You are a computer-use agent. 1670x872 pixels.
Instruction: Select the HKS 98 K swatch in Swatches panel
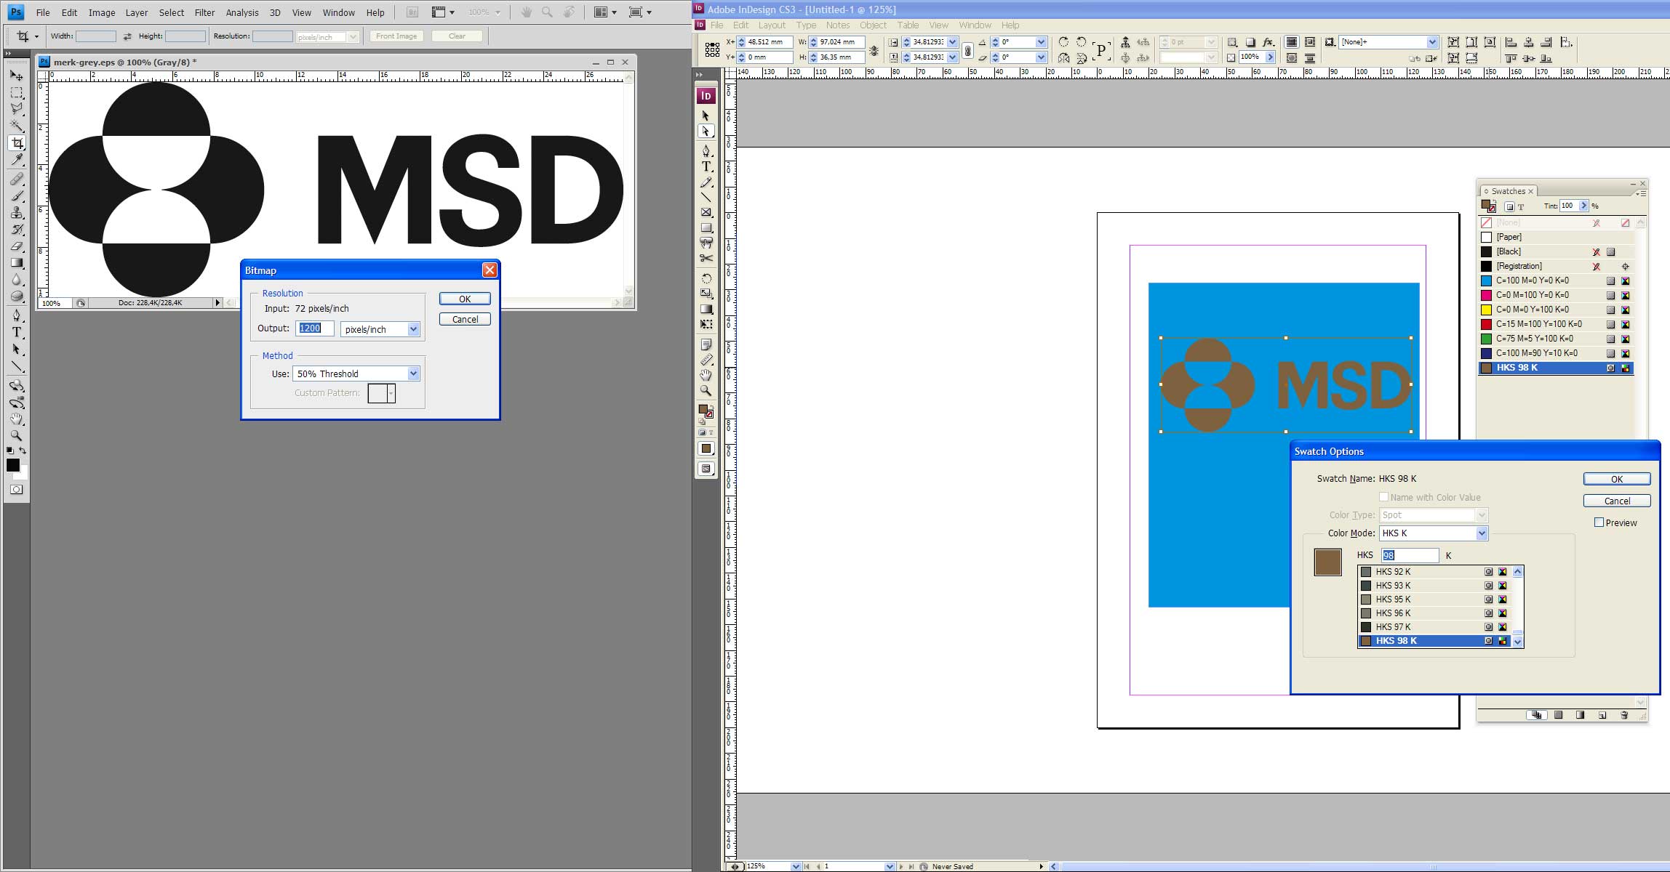(1557, 368)
